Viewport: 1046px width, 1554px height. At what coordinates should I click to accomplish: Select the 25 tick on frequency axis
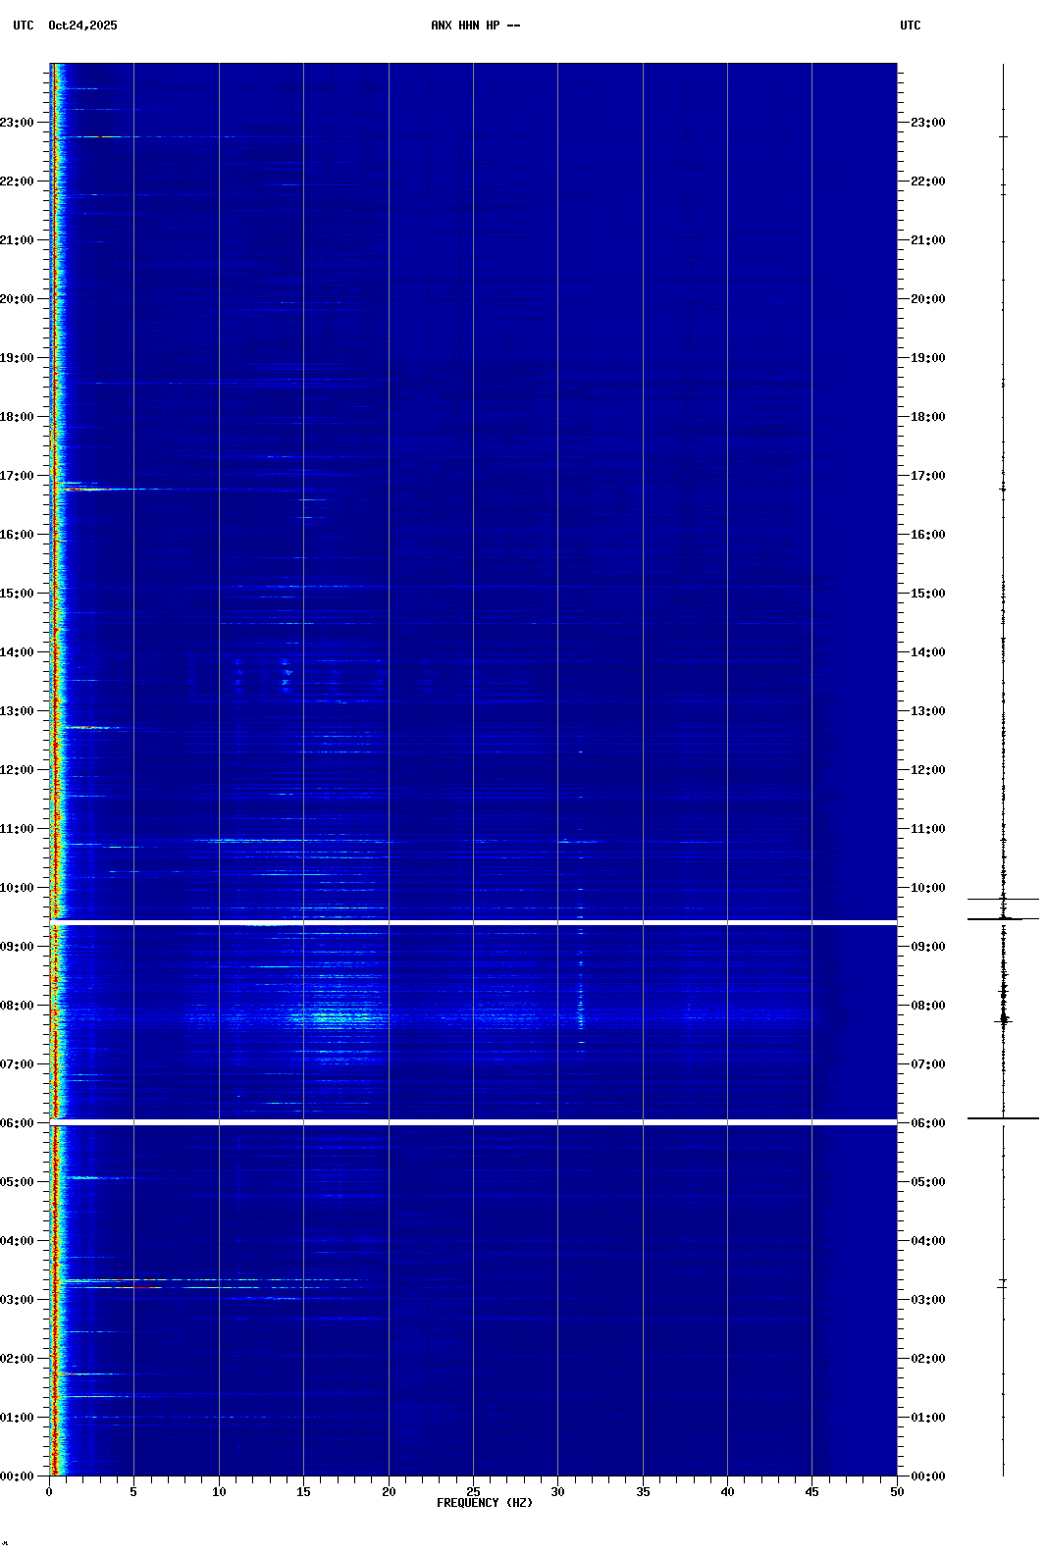473,1491
